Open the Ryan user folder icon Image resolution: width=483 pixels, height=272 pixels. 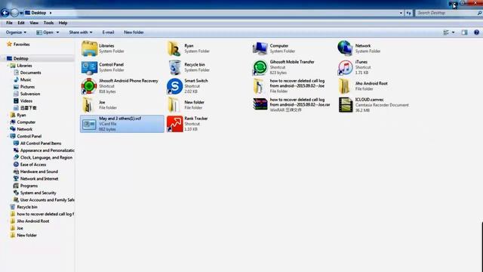click(174, 48)
